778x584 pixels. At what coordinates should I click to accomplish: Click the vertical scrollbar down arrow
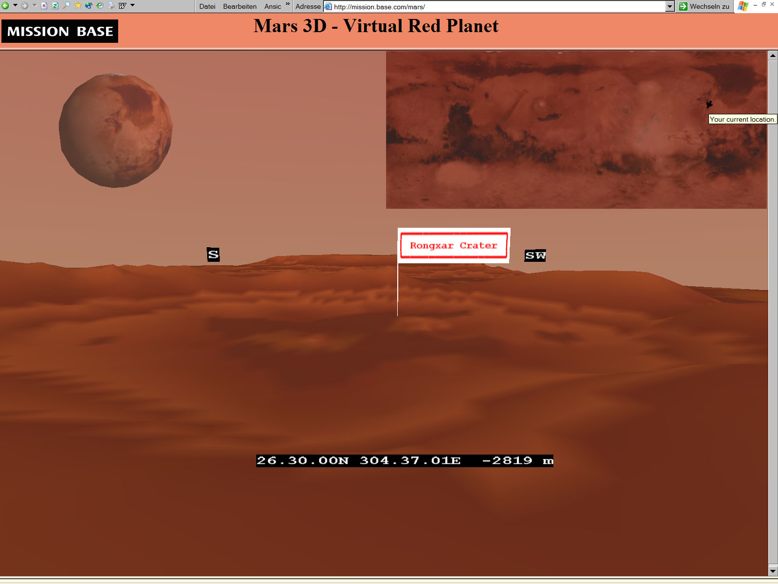coord(773,571)
